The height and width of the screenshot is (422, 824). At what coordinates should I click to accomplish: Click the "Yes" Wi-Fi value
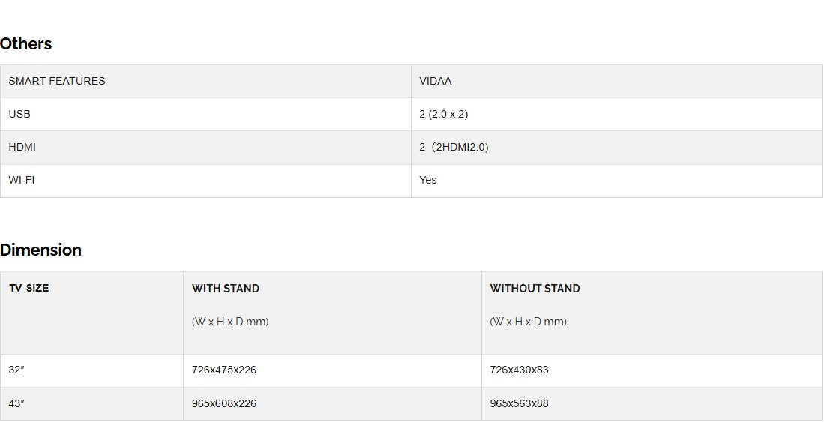428,180
